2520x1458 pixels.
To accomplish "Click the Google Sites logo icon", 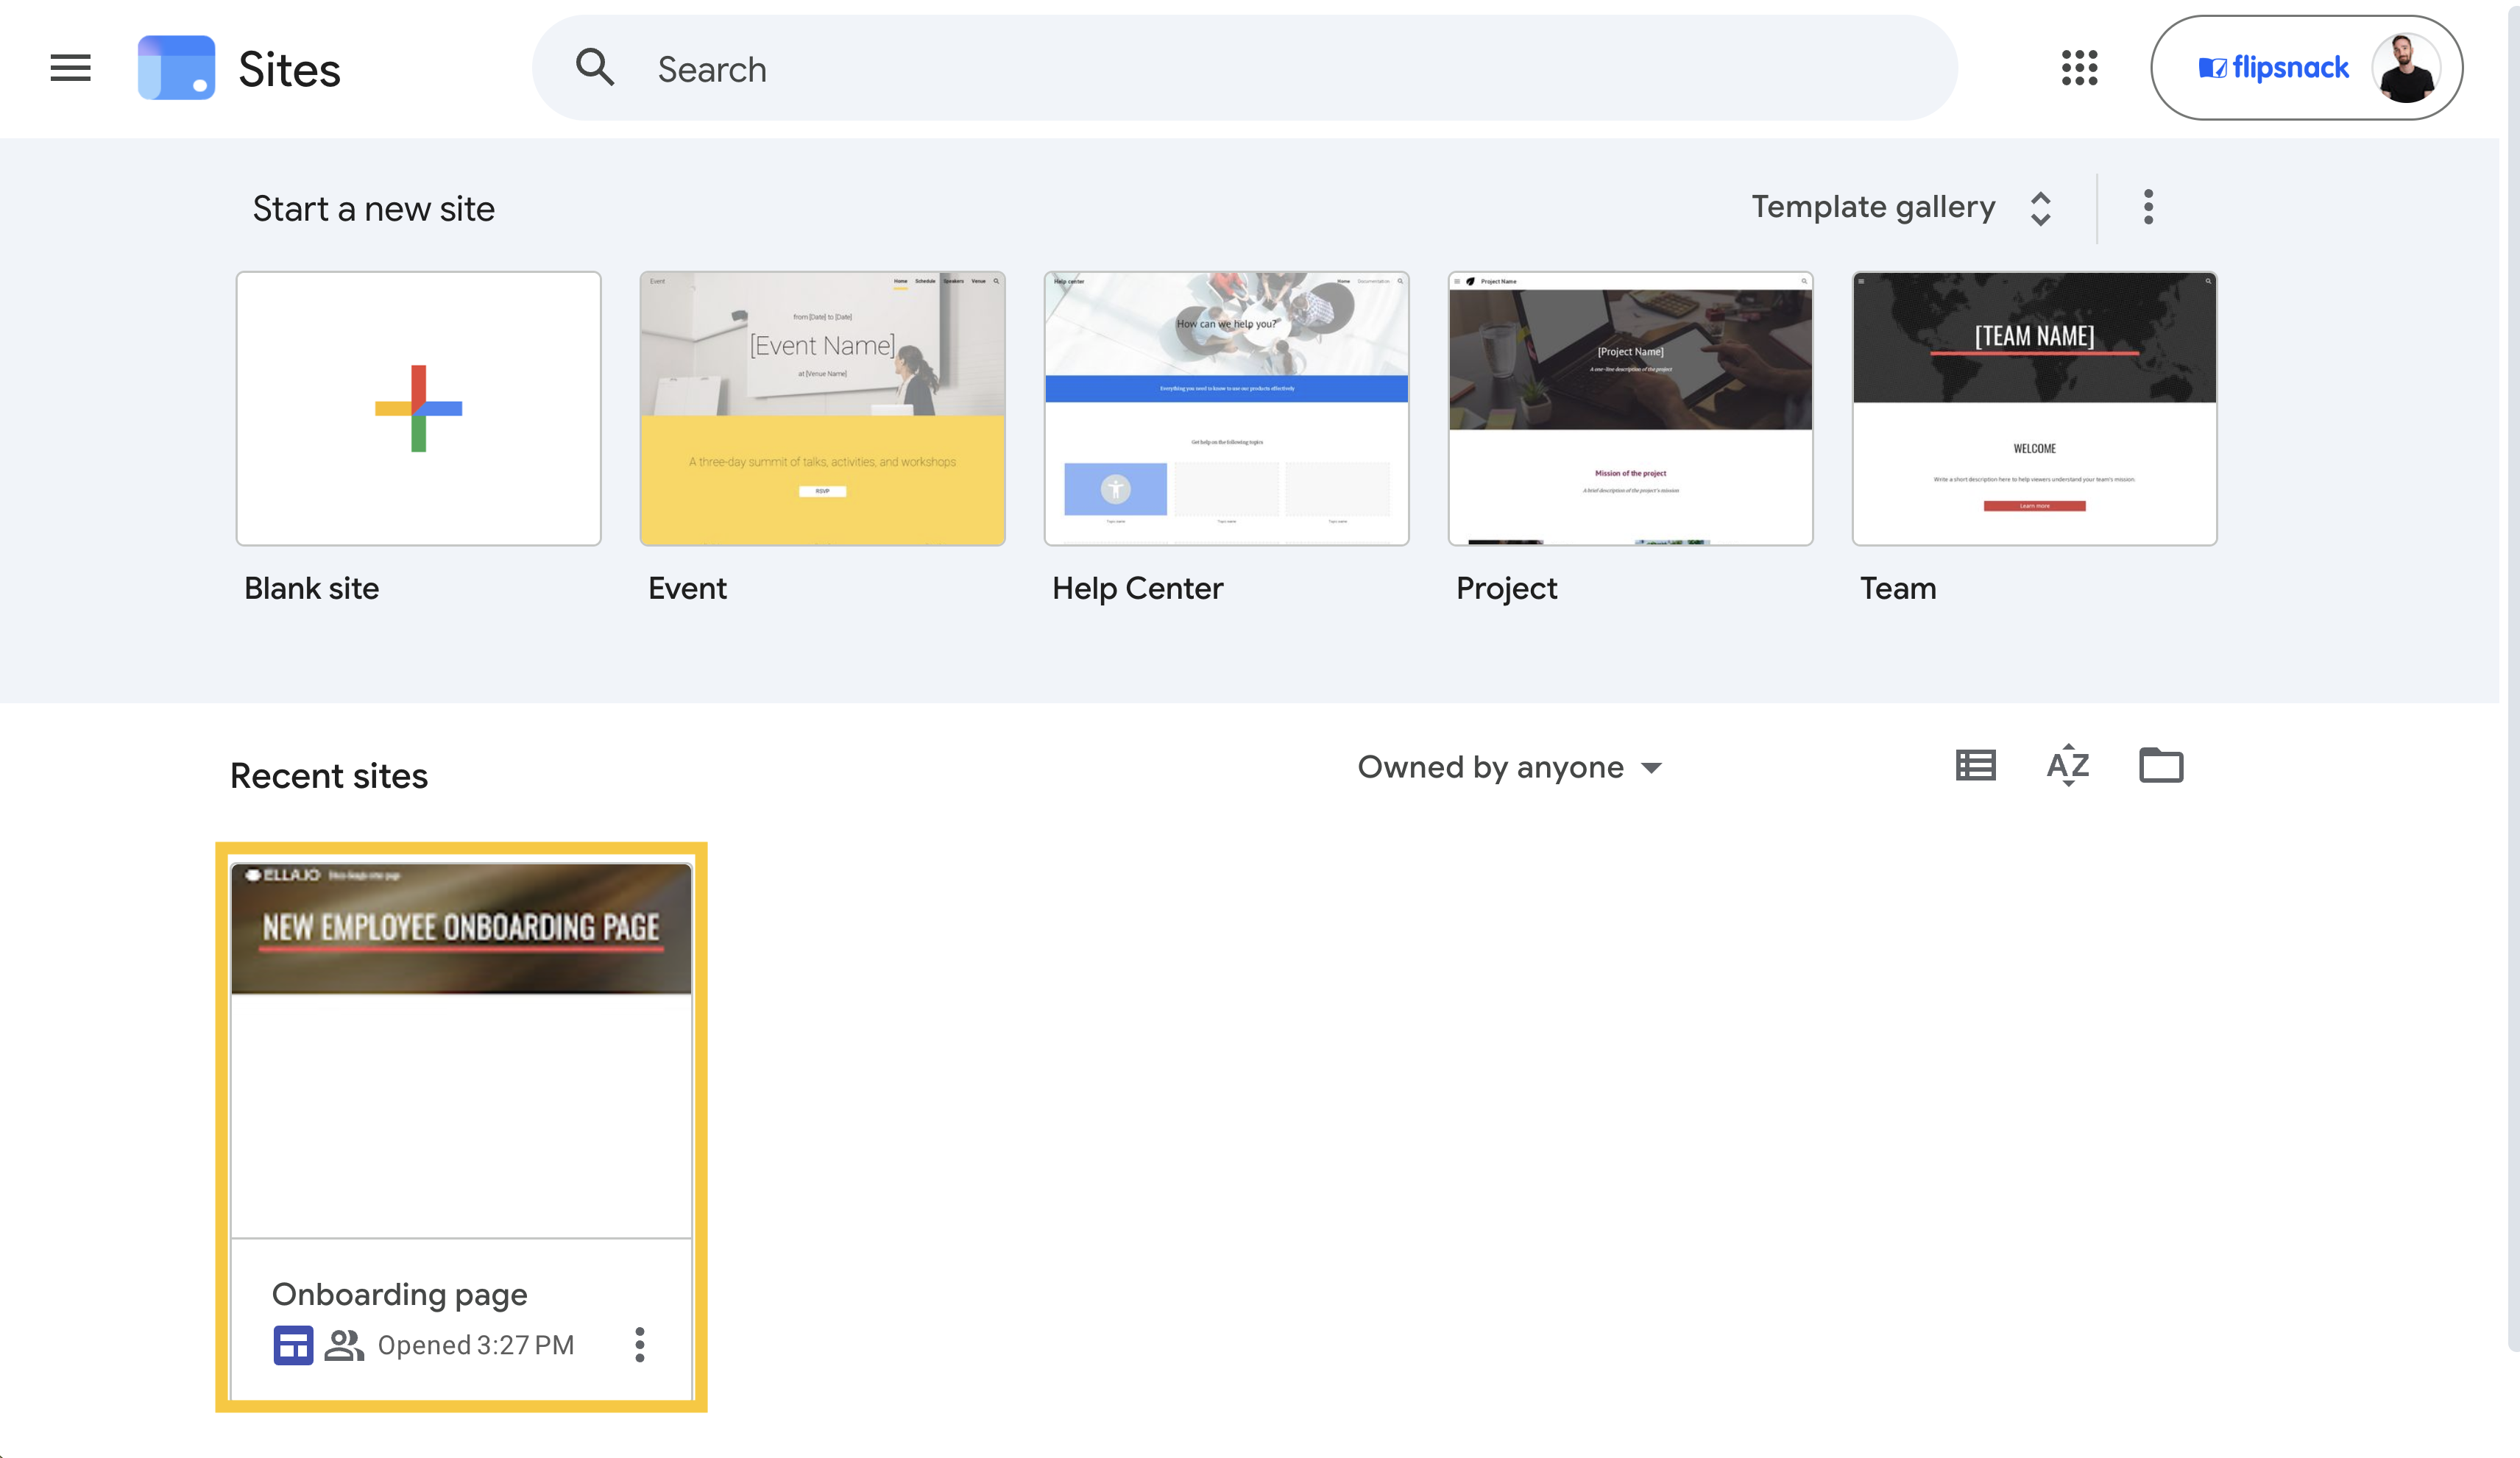I will click(176, 68).
